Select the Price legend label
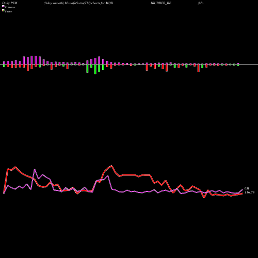This screenshot has height=258, width=258. [8, 11]
